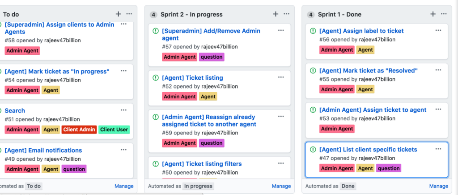Click question label on List client specific tickets

389,168
